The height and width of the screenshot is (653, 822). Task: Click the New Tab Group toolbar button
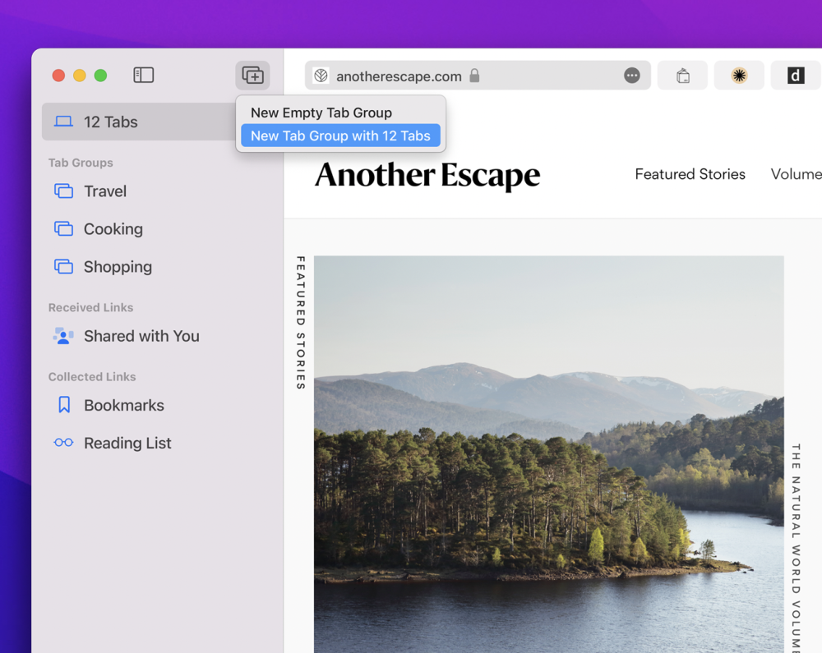click(x=252, y=76)
